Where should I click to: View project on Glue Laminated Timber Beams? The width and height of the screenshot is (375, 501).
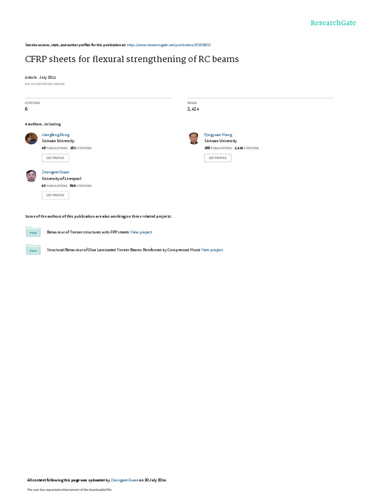pos(212,250)
